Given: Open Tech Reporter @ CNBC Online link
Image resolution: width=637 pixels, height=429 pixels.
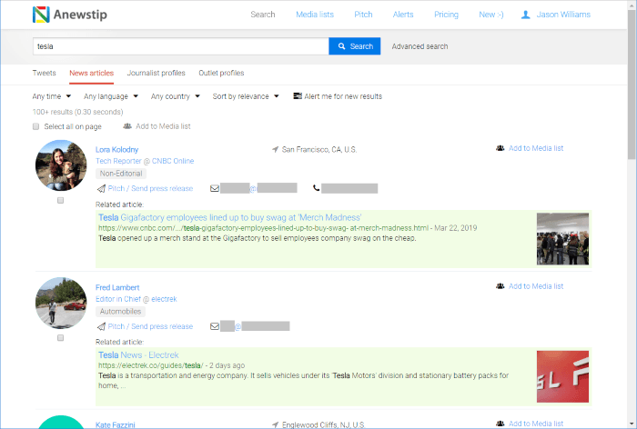Looking at the screenshot, I should pos(145,161).
